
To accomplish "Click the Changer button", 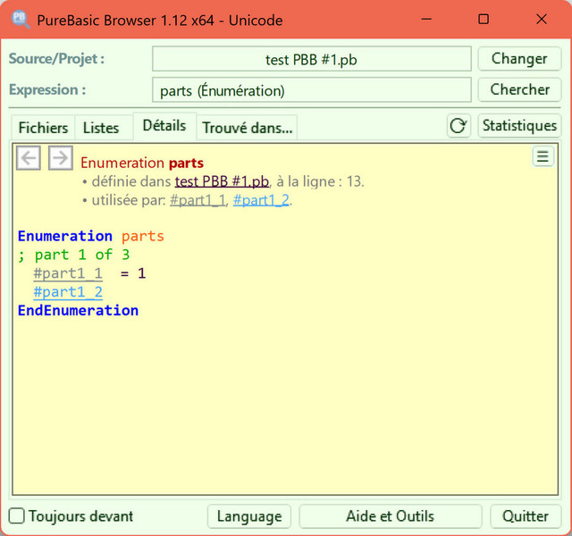I will click(x=519, y=59).
